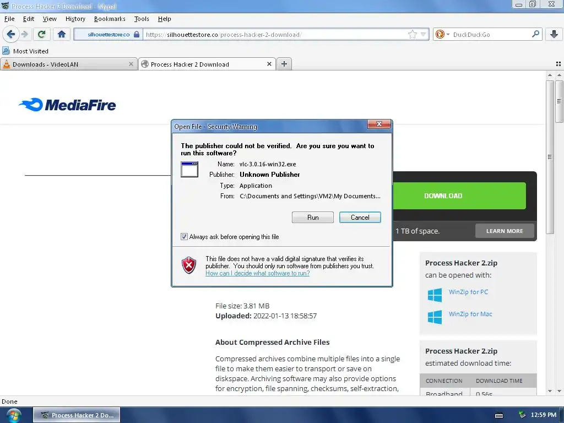The height and width of the screenshot is (423, 564).
Task: Open the Bookmarks menu
Action: 110,19
